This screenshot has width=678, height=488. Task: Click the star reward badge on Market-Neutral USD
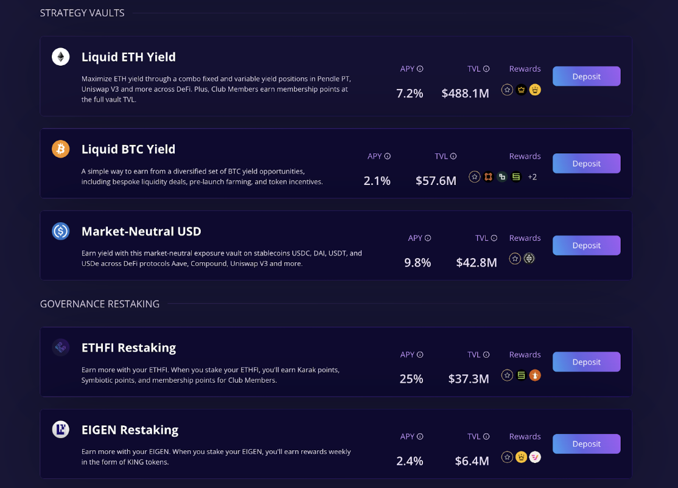pos(514,258)
